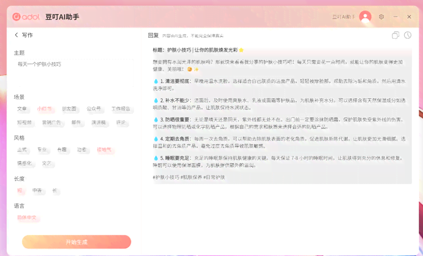Close the 豆叮AI助手 window
Viewport: 423px width, 256px height.
pyautogui.click(x=409, y=17)
